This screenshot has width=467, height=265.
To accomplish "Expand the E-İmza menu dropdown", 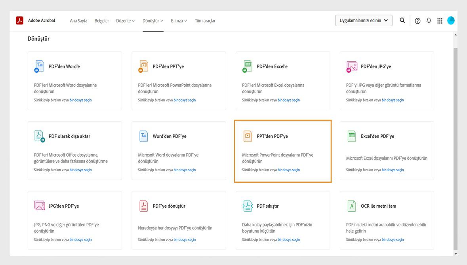I will (179, 21).
